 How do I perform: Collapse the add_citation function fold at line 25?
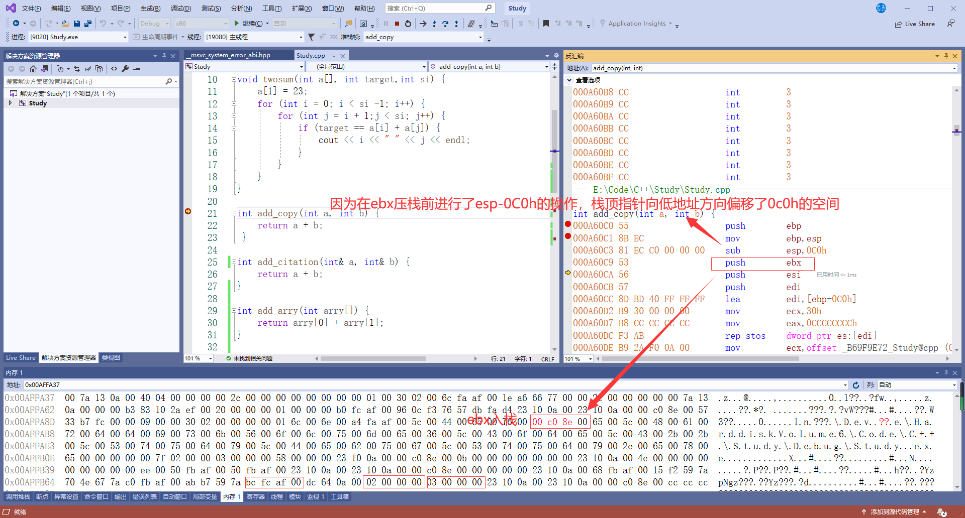pos(234,262)
